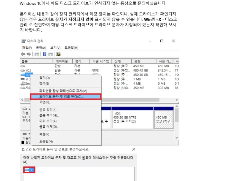Select the D: entry in the drive letter list
The height and width of the screenshot is (181, 238).
coord(29,170)
